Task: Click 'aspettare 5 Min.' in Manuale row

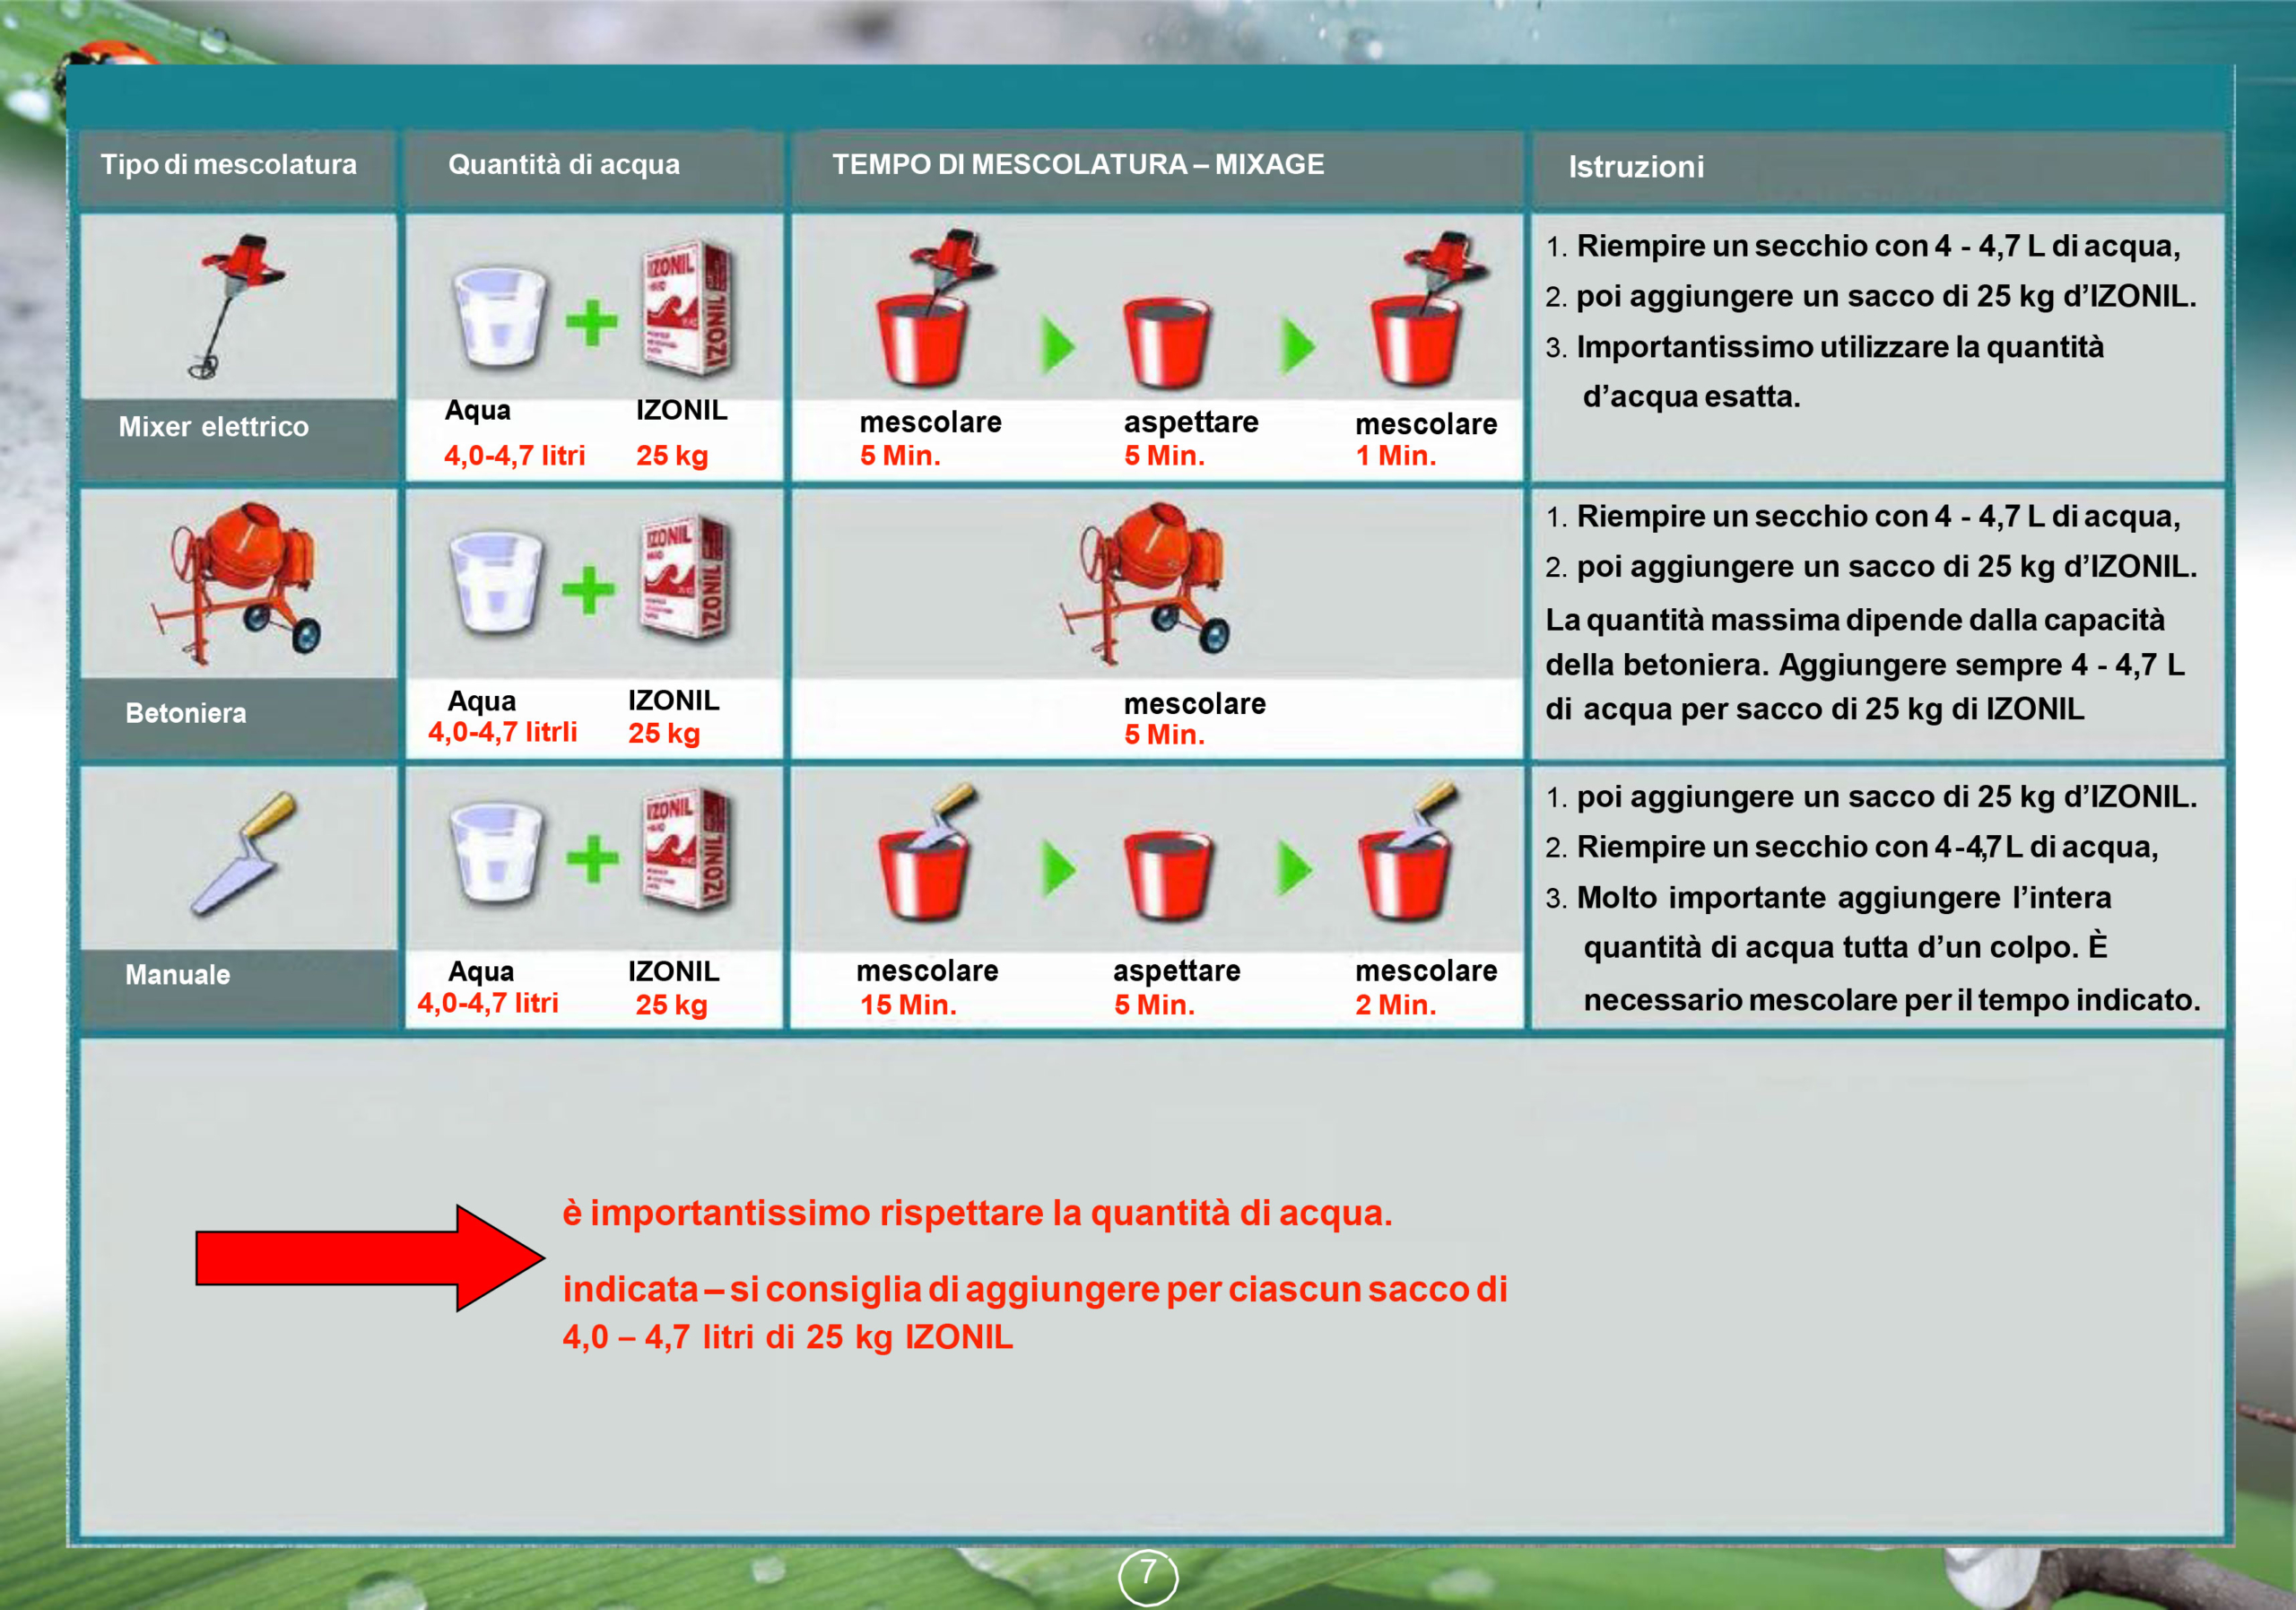Action: 1176,988
